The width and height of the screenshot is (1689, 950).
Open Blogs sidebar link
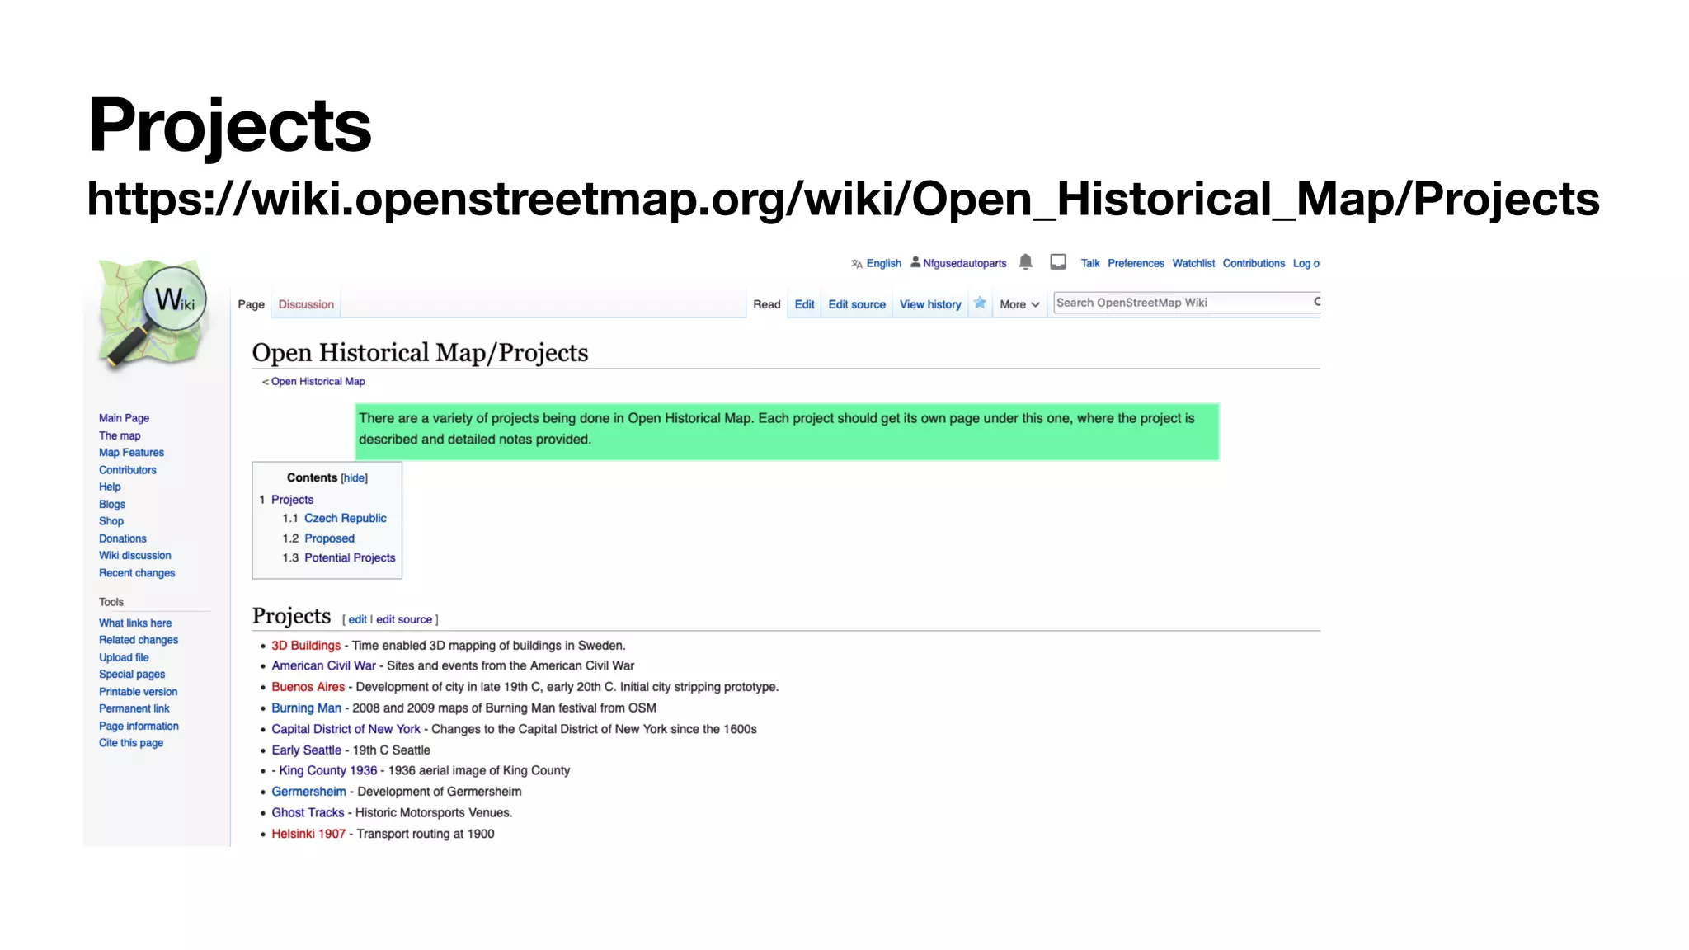coord(112,504)
